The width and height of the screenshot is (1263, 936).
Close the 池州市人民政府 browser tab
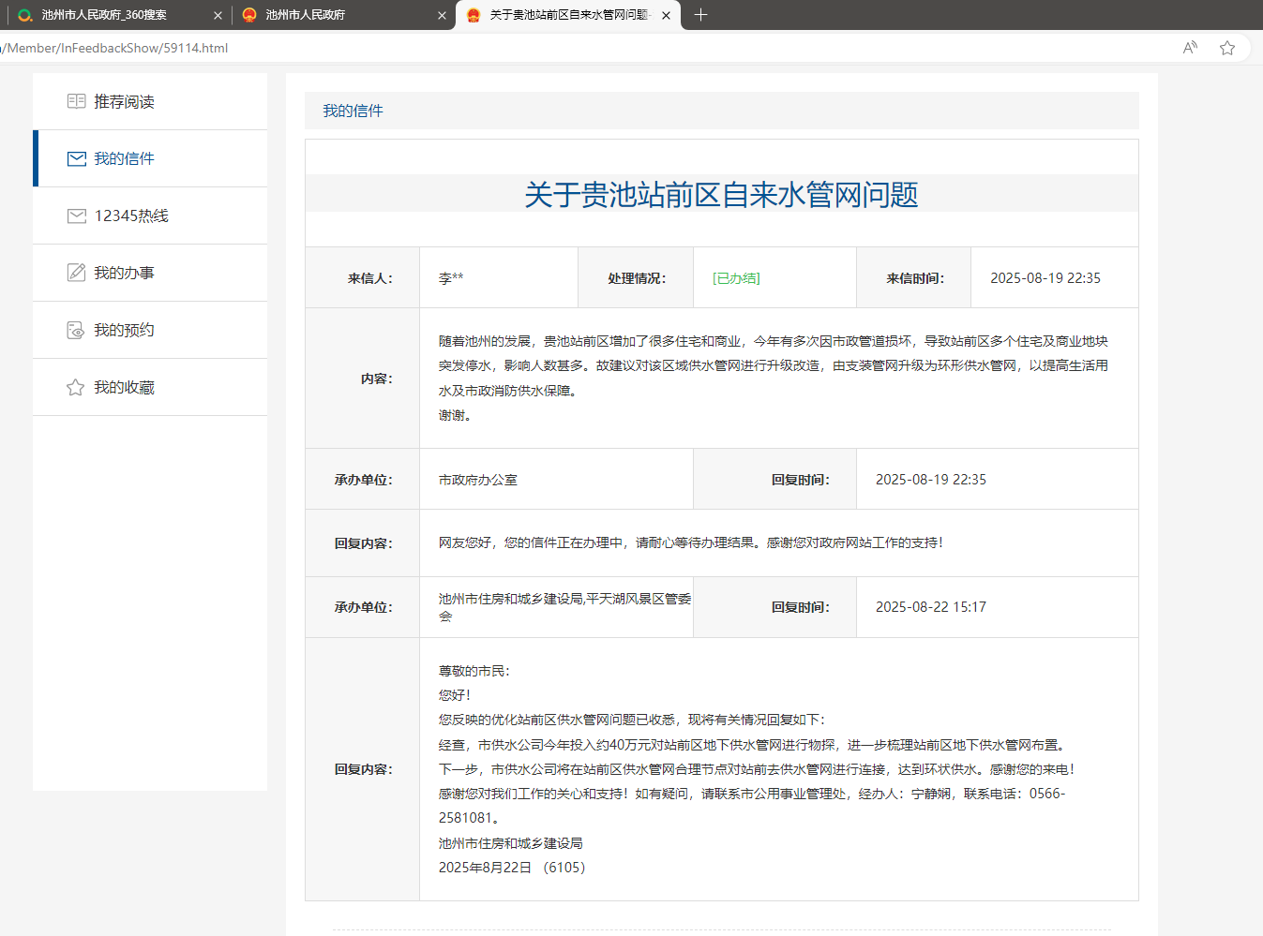point(442,15)
